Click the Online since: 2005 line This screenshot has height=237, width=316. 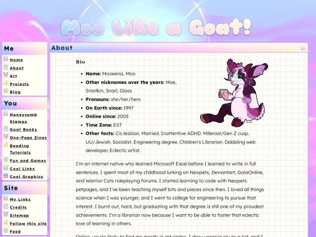pos(107,116)
